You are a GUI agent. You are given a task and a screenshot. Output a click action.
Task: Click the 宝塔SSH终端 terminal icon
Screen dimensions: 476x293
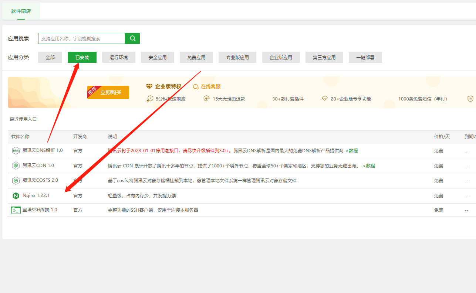click(16, 210)
